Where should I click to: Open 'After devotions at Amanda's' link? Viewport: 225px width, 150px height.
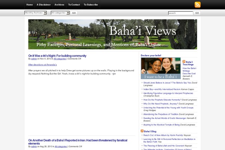pos(42,65)
